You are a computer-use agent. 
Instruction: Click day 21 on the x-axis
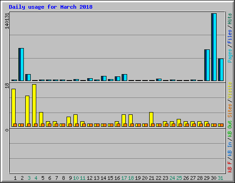tap(151, 178)
